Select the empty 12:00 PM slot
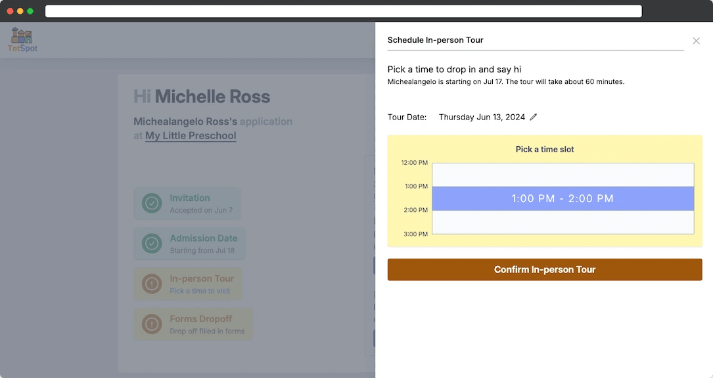Screen dimensions: 713x378 (563, 175)
